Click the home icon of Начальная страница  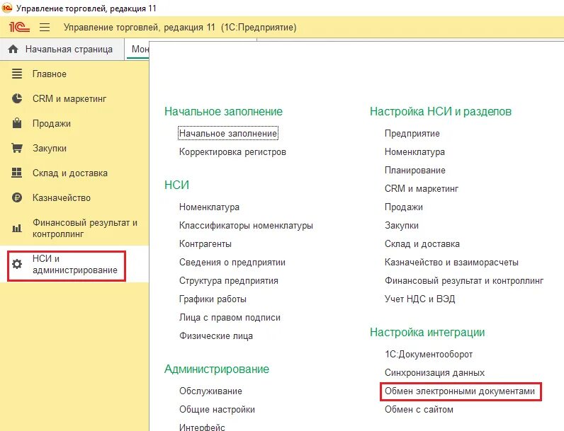coord(13,50)
